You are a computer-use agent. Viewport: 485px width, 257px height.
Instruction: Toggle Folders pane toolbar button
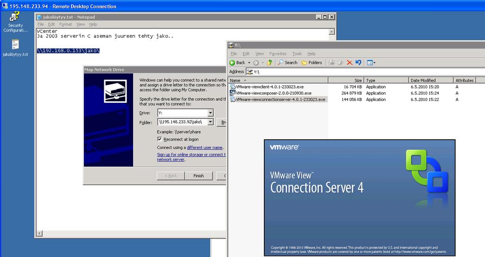pyautogui.click(x=312, y=62)
